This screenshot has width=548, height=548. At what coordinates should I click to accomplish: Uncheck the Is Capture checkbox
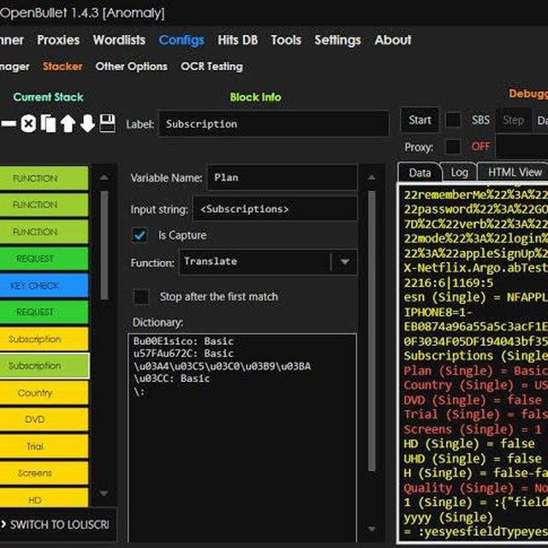140,235
